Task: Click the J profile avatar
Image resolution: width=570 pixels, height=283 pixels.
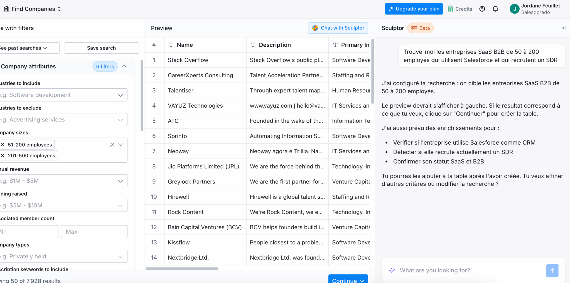Action: click(515, 9)
